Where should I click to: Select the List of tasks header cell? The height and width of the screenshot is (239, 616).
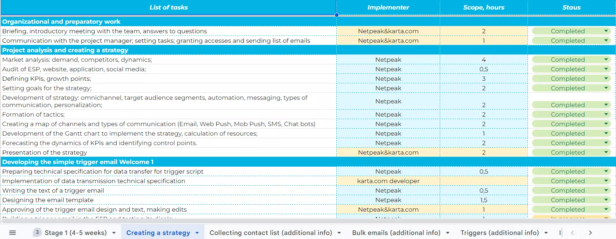pos(169,7)
